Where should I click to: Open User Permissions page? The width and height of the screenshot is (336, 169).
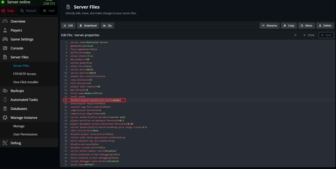25,134
